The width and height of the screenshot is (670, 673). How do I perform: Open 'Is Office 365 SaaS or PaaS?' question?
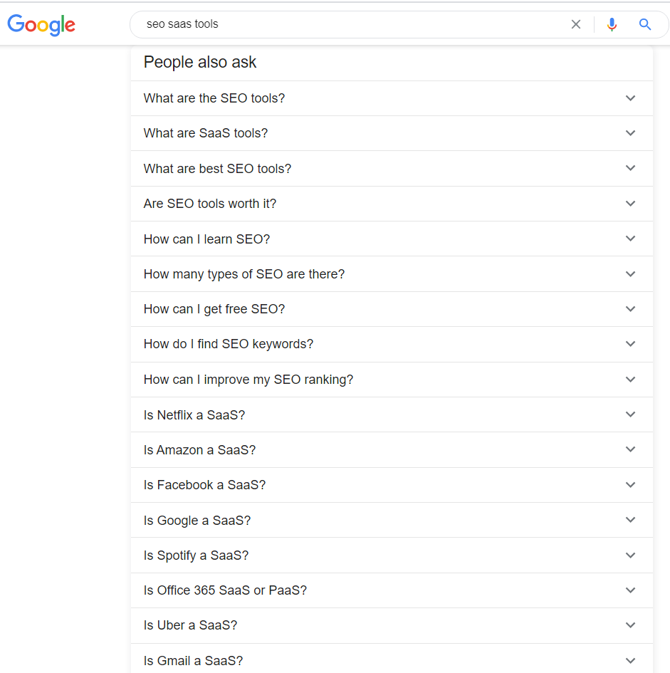click(392, 590)
